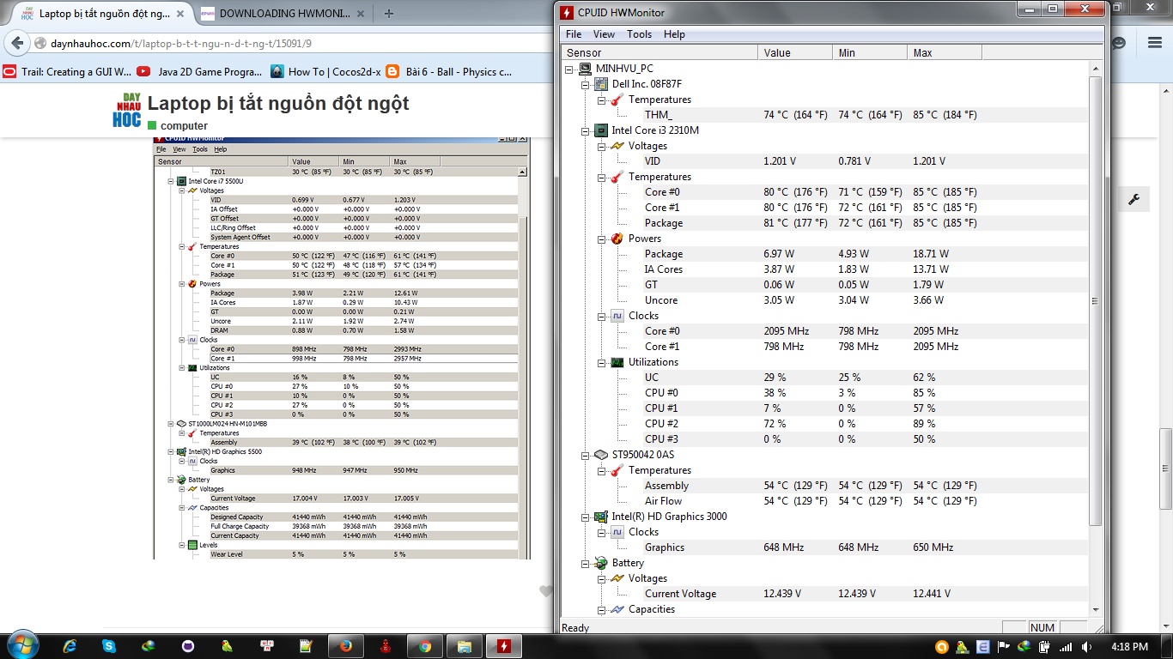Click the clock waveform icon beside CPU Clocks
The height and width of the screenshot is (659, 1173).
tap(617, 316)
